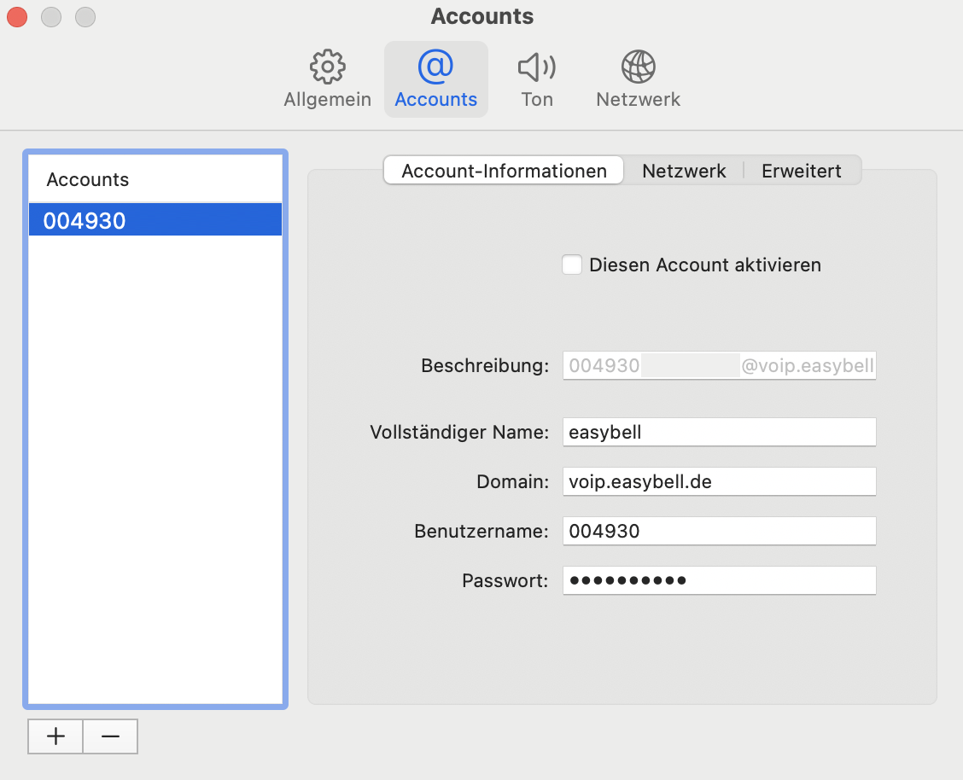The image size is (963, 780).
Task: Click the Domain field voip.easybell.de
Action: [x=719, y=482]
